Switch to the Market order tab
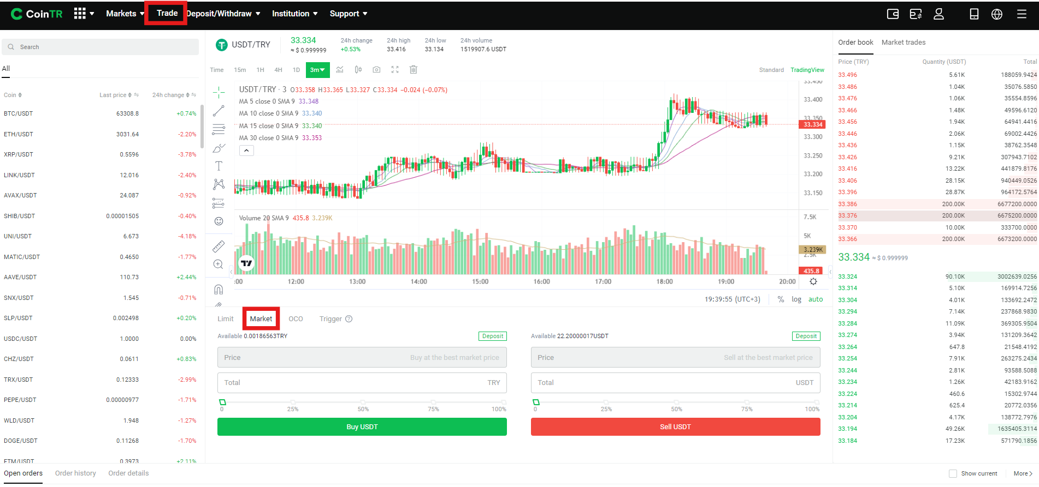This screenshot has width=1039, height=487. [261, 319]
